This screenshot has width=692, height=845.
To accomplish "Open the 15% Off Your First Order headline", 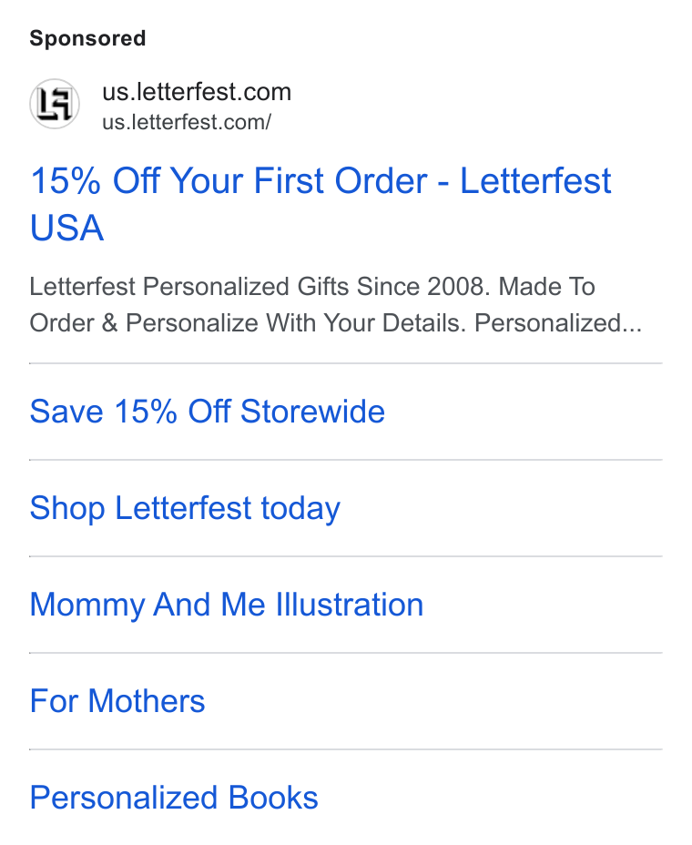I will tap(321, 203).
